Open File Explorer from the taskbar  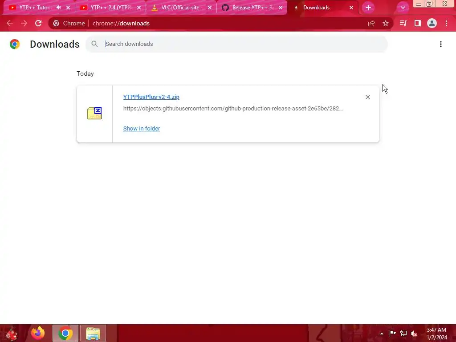point(93,333)
